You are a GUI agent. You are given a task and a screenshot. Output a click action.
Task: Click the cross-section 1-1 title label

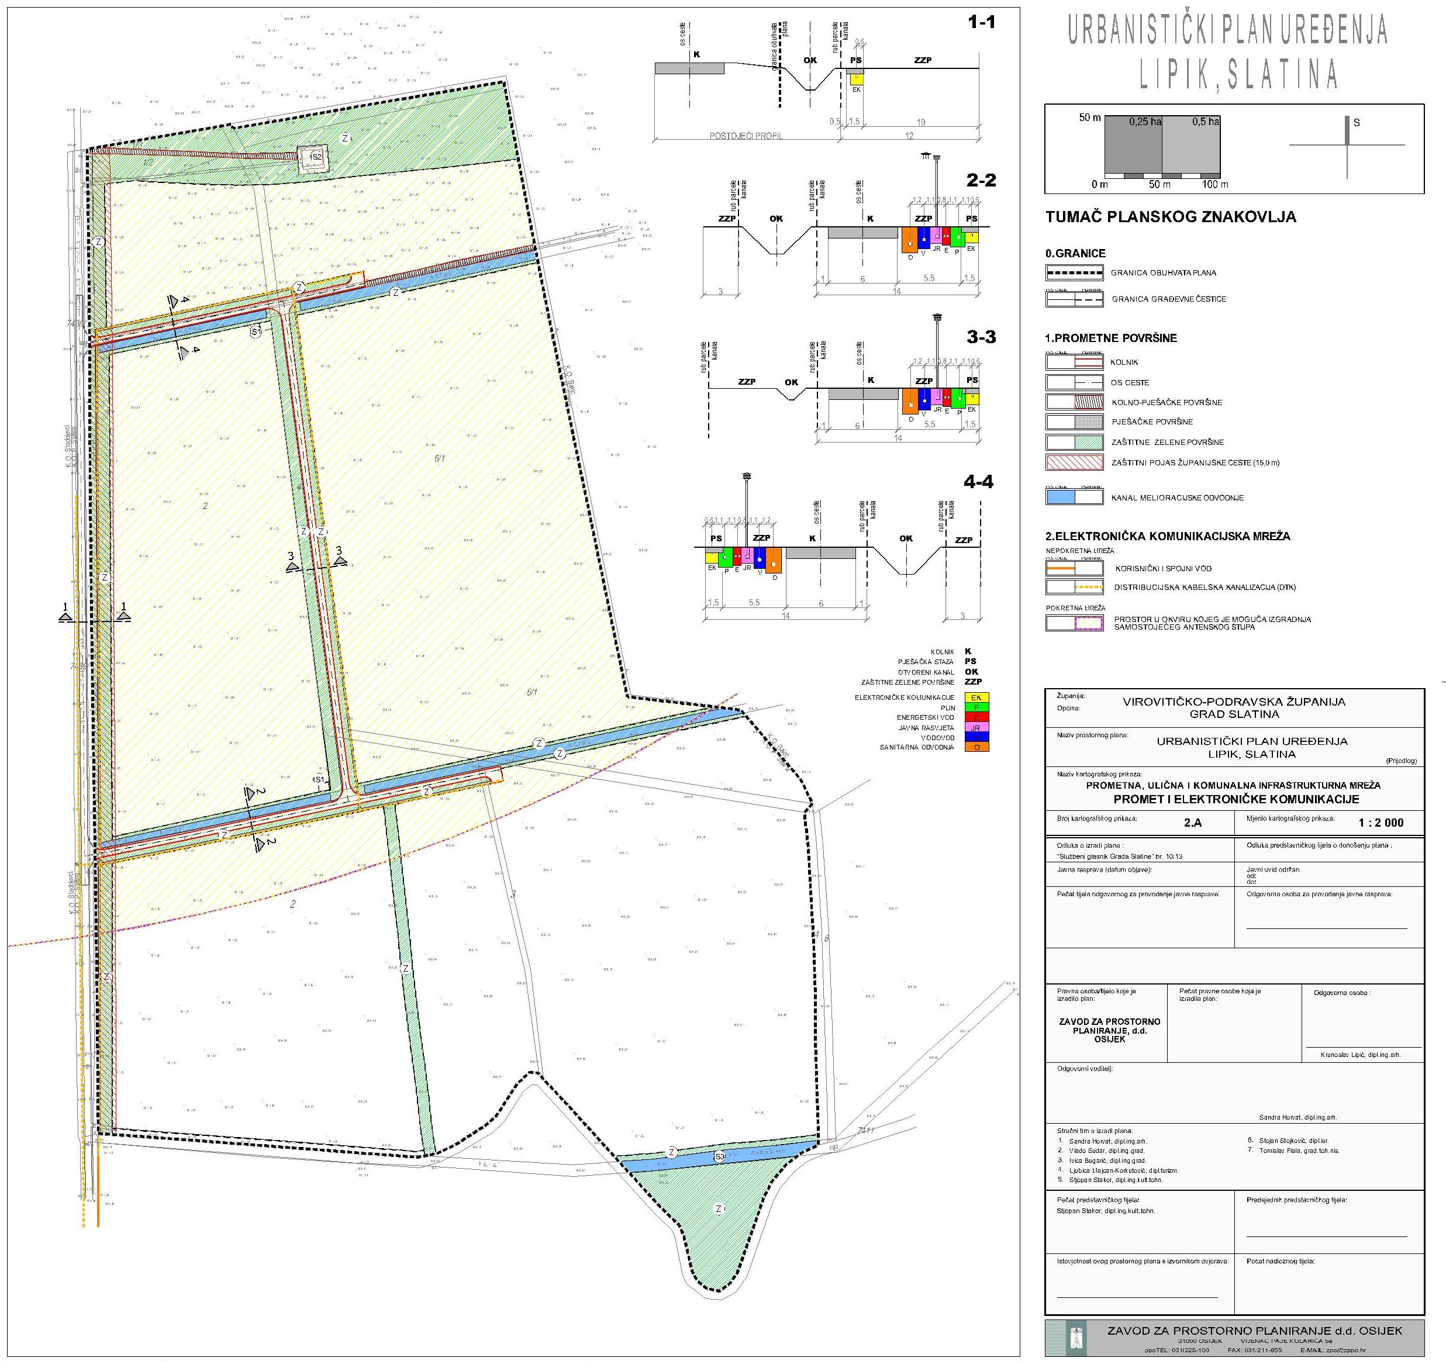pos(981,23)
